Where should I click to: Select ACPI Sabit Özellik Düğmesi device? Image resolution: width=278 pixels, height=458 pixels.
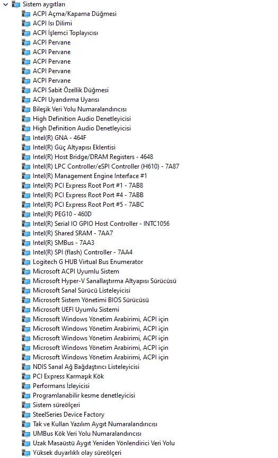[x=70, y=90]
